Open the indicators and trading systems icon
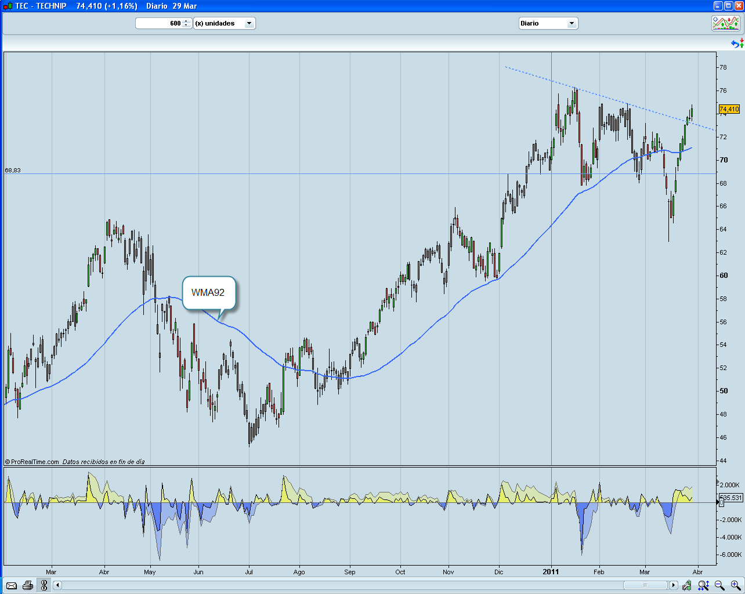 tap(726, 23)
